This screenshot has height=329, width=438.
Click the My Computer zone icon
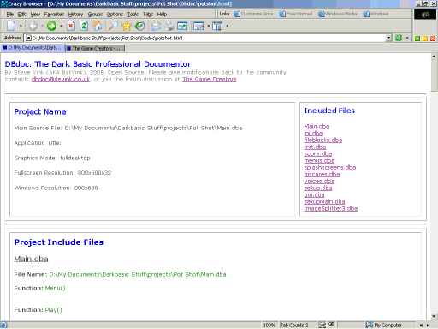click(370, 325)
